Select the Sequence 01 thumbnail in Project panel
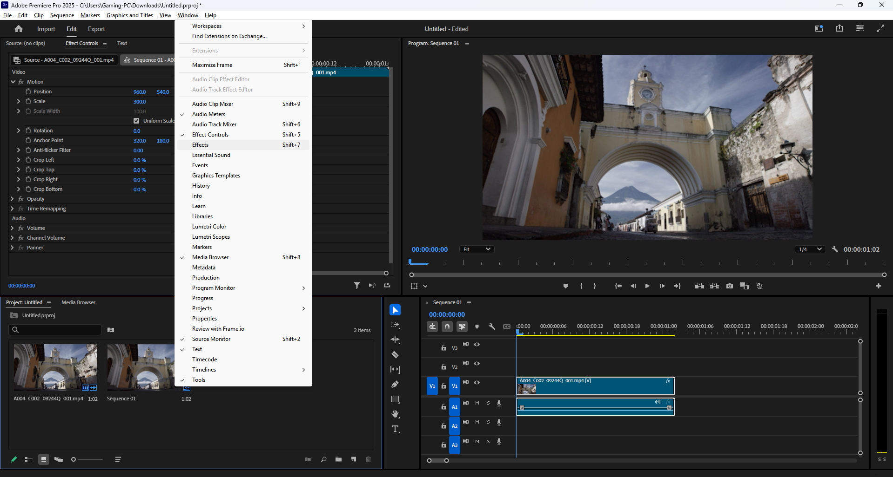The width and height of the screenshot is (893, 477). [x=141, y=367]
